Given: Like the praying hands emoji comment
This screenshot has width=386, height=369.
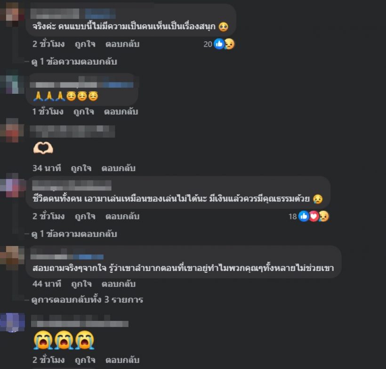Looking at the screenshot, I should coord(84,112).
